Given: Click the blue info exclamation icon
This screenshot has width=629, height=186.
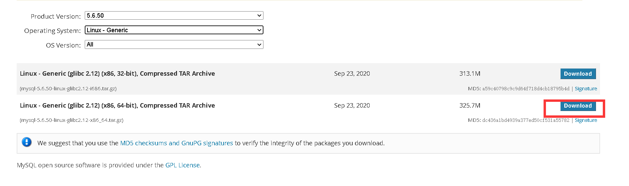Looking at the screenshot, I should (27, 142).
